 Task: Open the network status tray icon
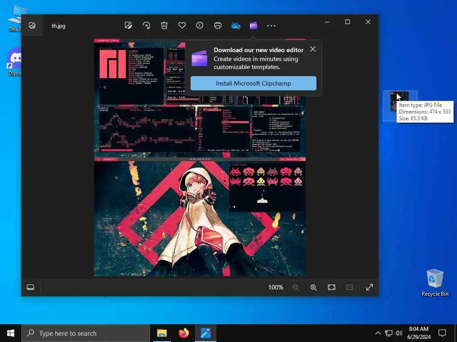click(x=389, y=333)
